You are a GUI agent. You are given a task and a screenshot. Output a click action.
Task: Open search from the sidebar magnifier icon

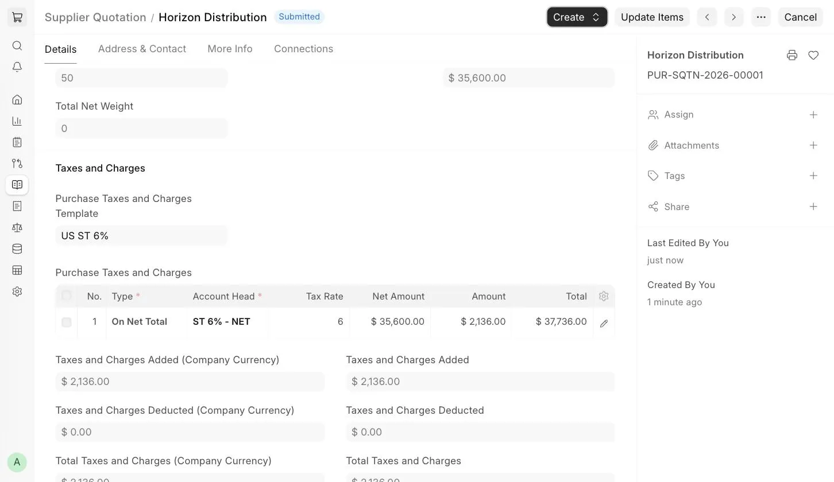17,46
